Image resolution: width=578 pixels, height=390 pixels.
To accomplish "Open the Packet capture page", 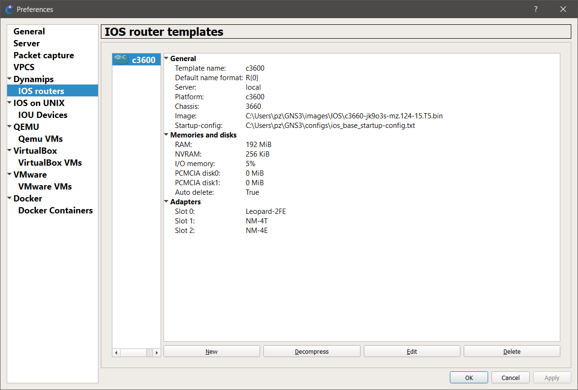I will click(44, 55).
